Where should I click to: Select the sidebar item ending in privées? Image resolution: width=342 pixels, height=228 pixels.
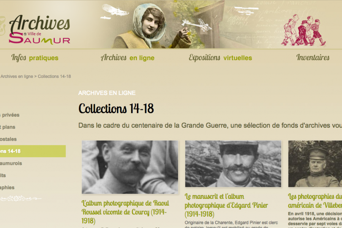pyautogui.click(x=10, y=115)
